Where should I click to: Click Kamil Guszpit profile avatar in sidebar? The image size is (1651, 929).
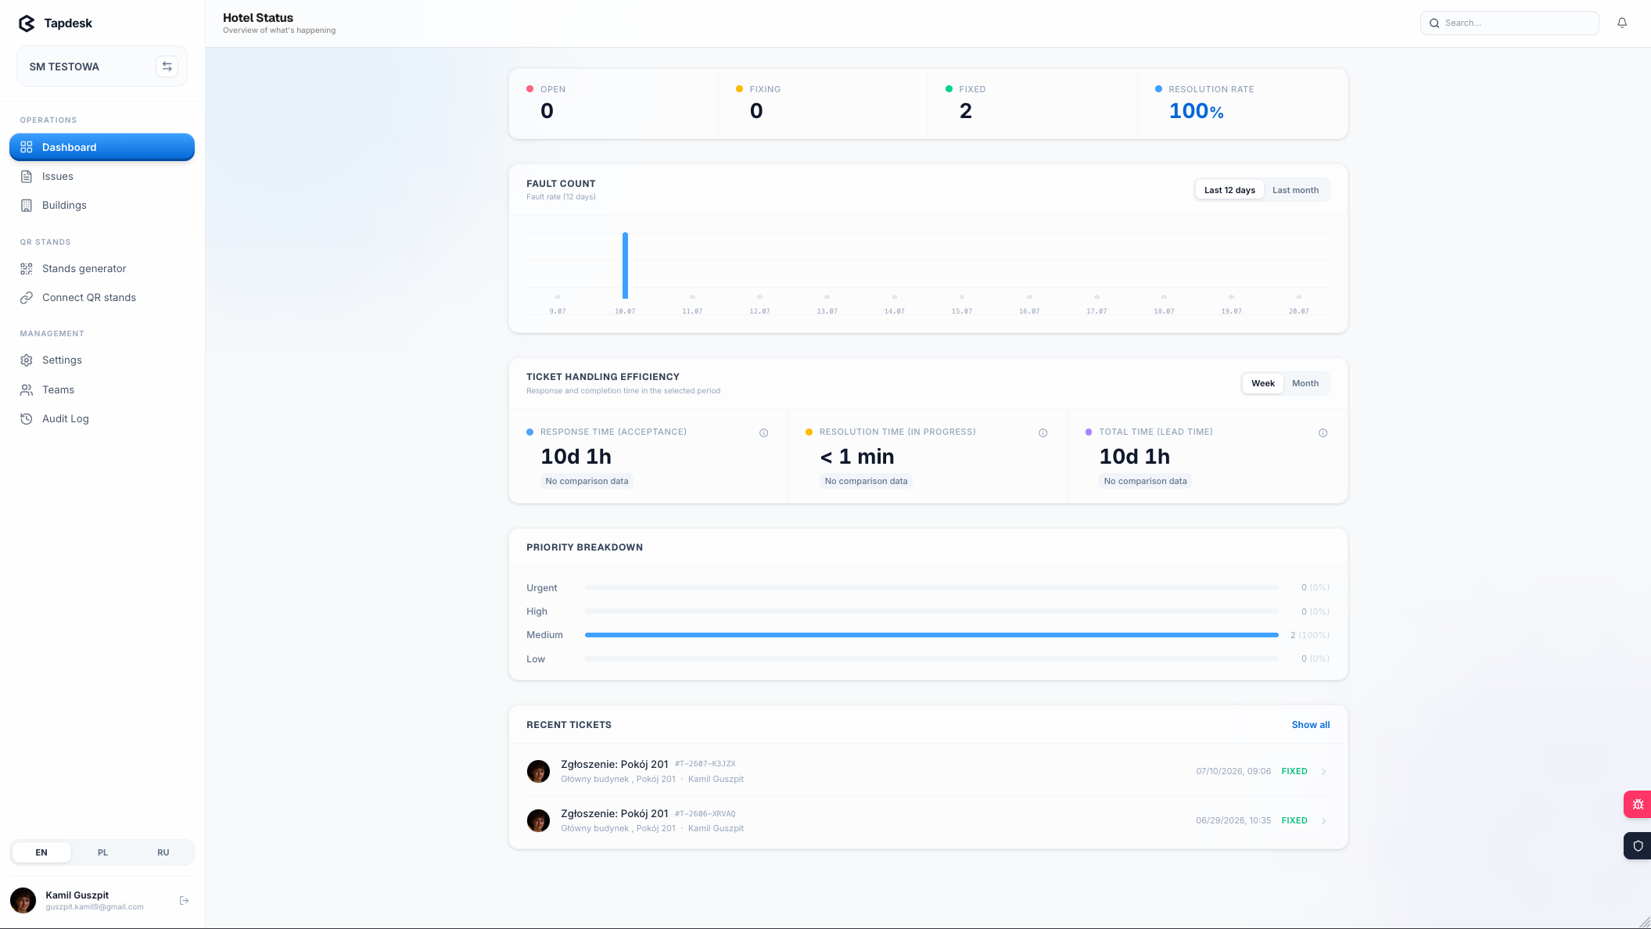point(23,900)
